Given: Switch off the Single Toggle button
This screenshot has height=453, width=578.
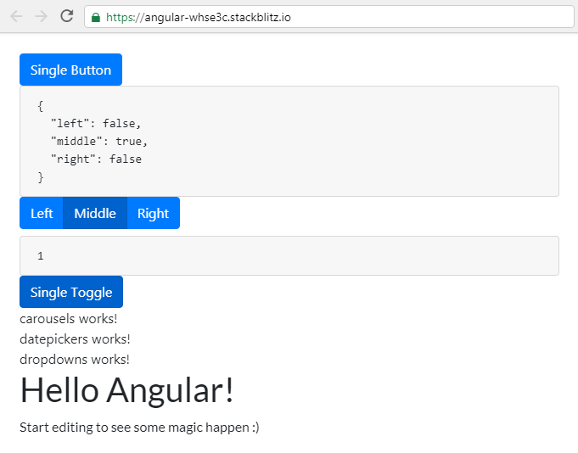Looking at the screenshot, I should point(71,292).
